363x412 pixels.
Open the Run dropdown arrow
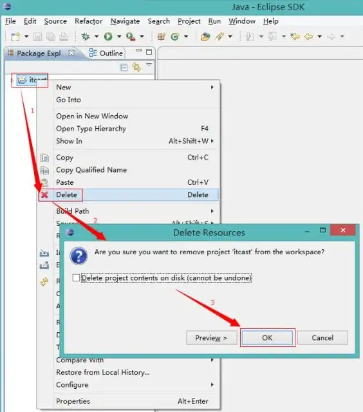(x=119, y=37)
